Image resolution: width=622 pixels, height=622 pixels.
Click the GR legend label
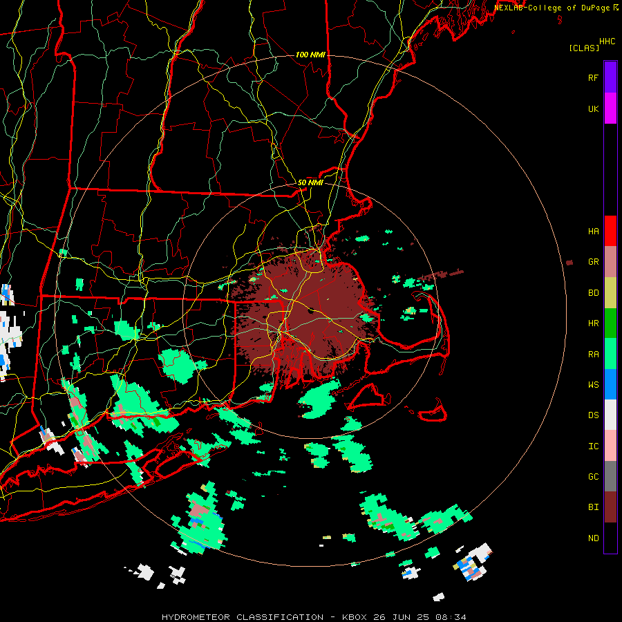pos(593,262)
